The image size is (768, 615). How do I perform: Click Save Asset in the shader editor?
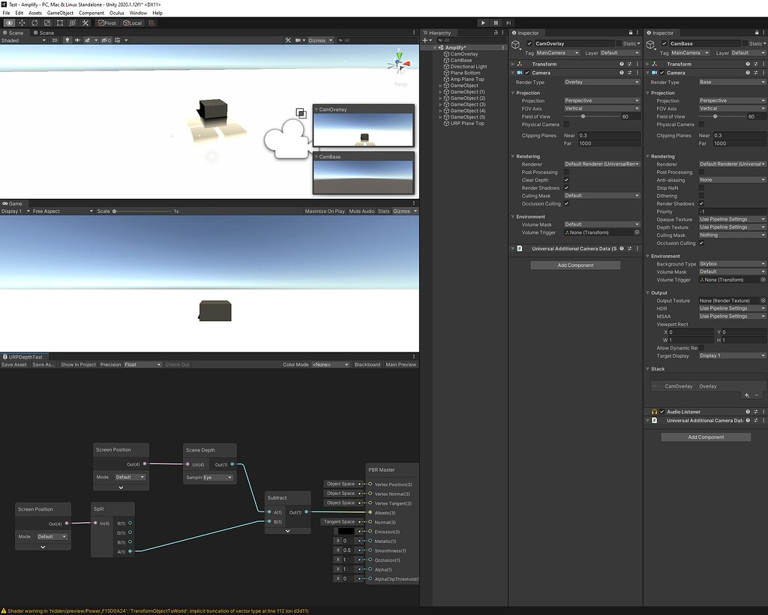(x=13, y=364)
